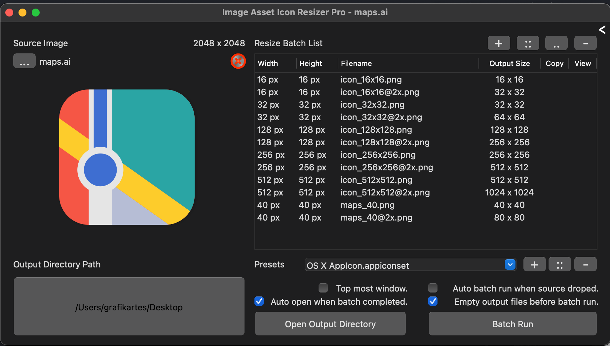Click the four-dots button above batch list
This screenshot has height=346, width=610.
pos(528,43)
